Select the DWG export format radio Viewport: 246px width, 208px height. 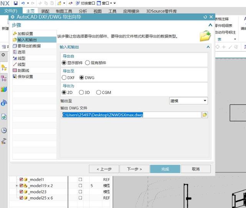(x=81, y=77)
